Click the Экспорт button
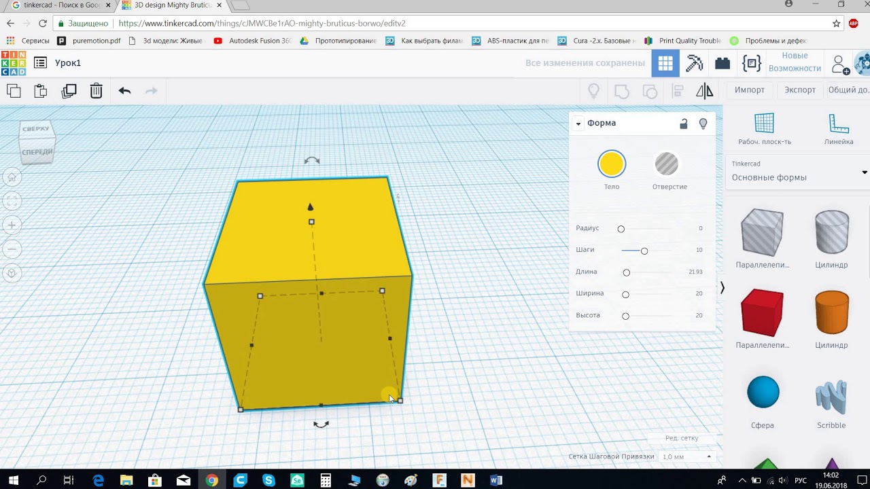The width and height of the screenshot is (870, 489). pos(800,90)
